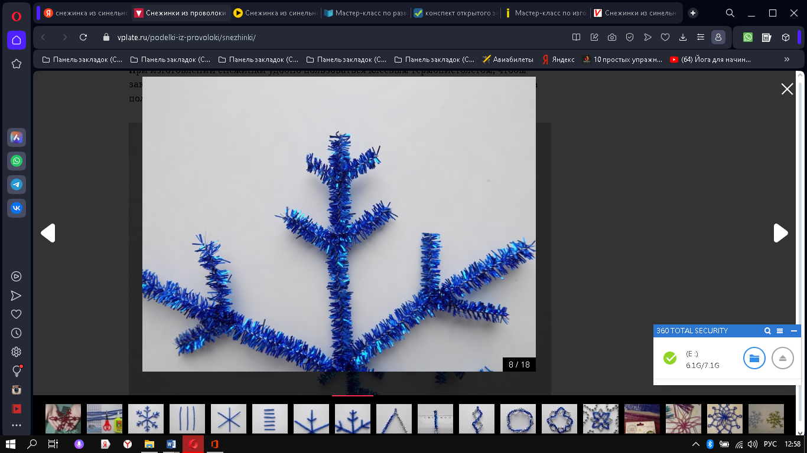Select the scissors and wires thumbnail

tap(105, 419)
